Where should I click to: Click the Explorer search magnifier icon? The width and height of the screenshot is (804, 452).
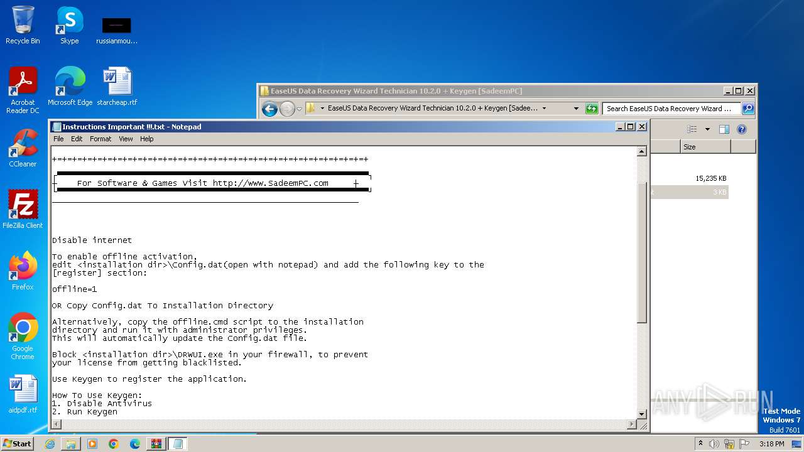748,109
